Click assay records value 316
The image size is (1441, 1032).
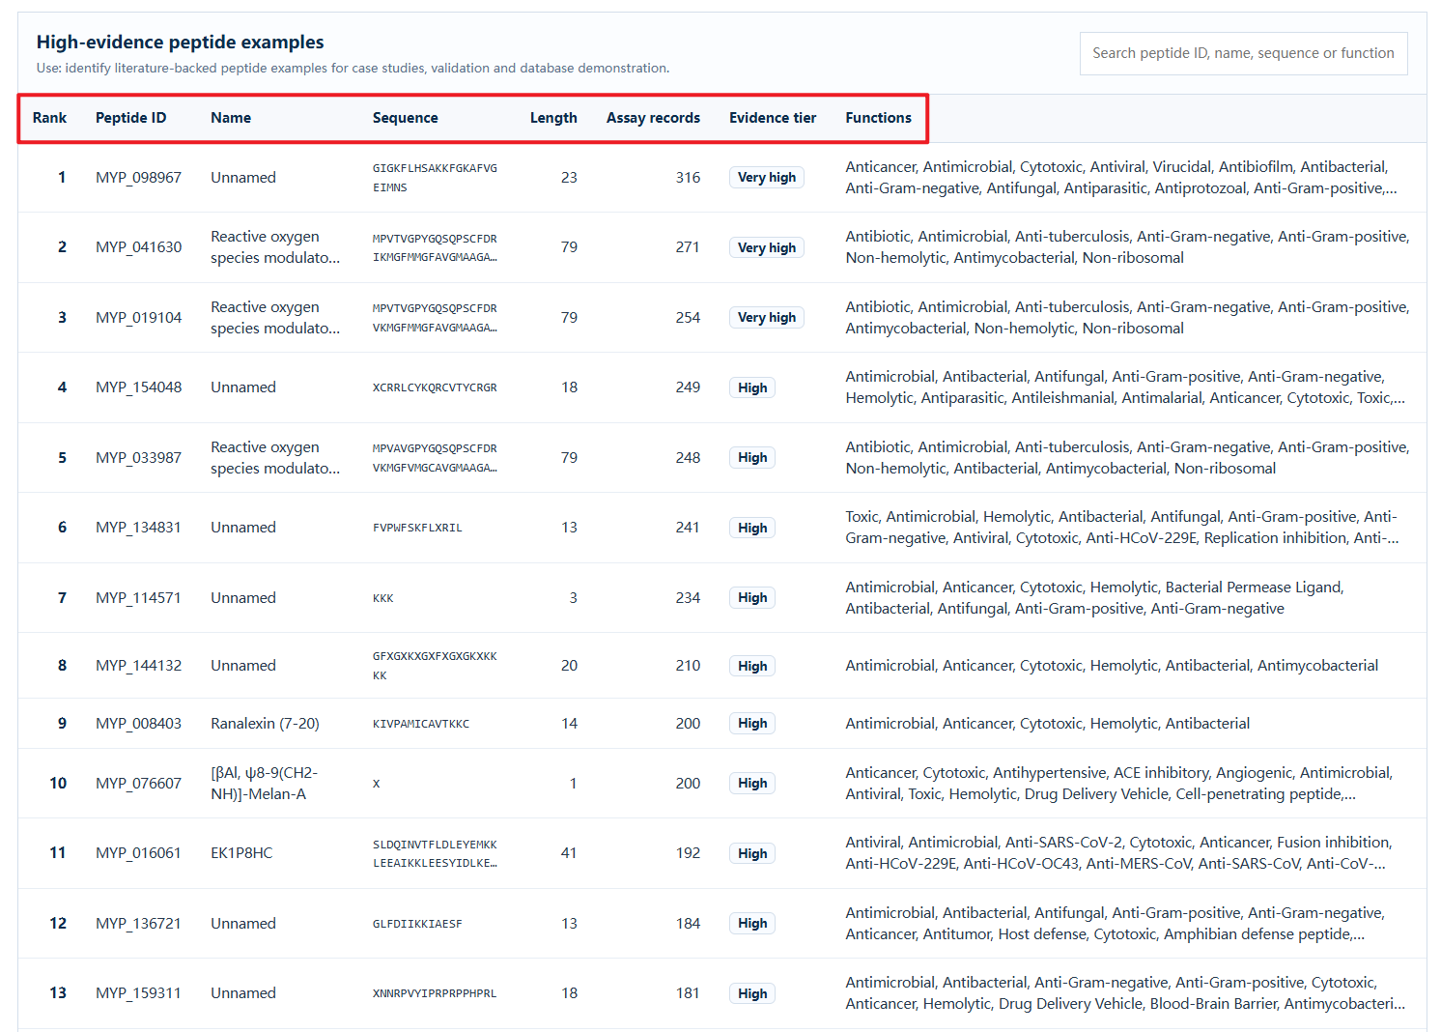[x=688, y=178]
